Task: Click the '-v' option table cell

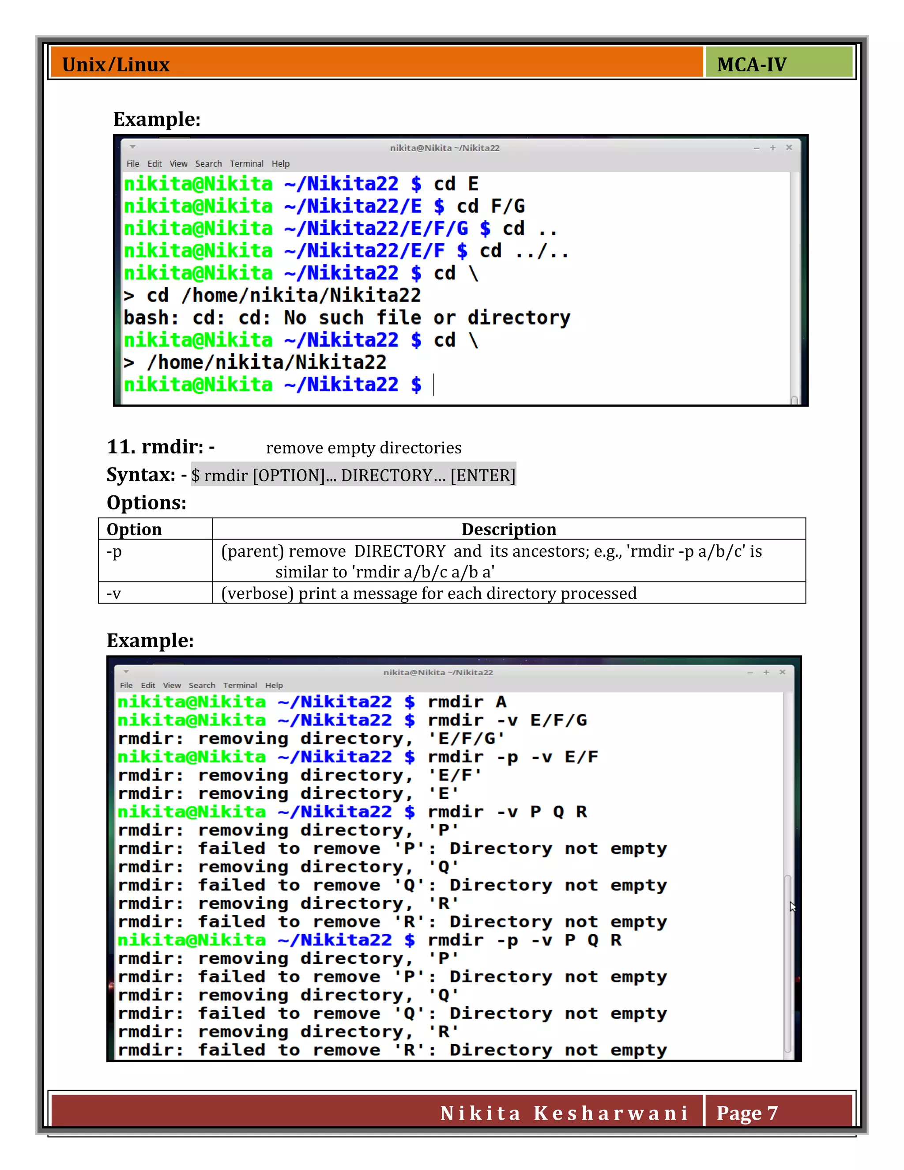Action: [x=155, y=593]
